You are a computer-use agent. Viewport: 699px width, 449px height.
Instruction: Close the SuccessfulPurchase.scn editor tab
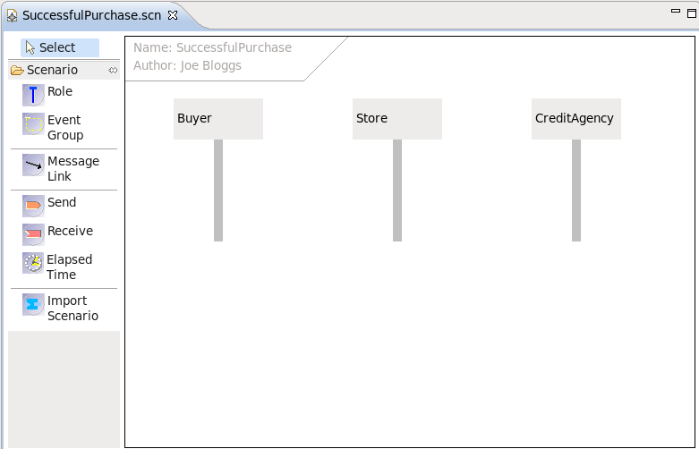click(173, 15)
